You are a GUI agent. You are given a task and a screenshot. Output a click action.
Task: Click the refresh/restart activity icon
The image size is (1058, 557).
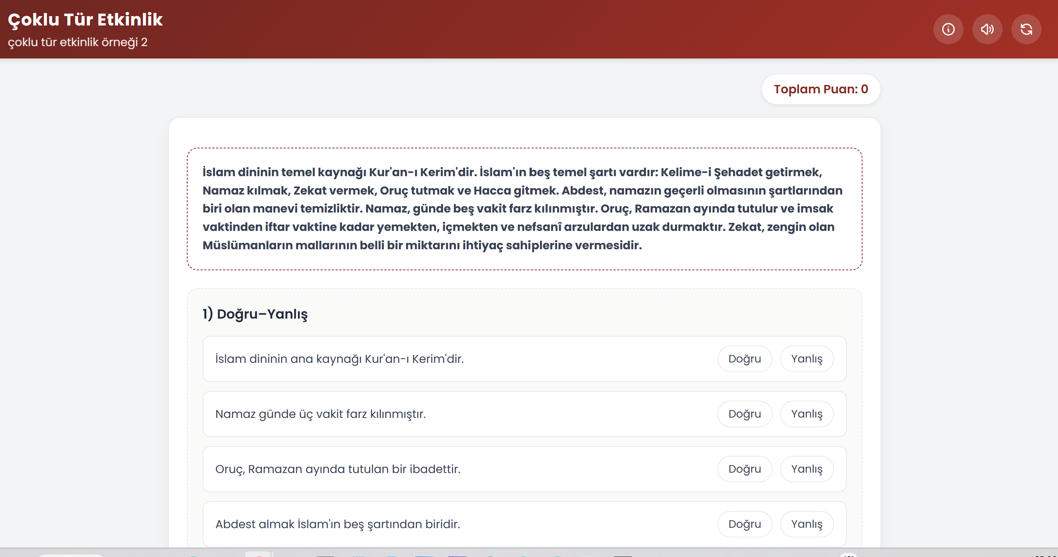click(x=1026, y=29)
